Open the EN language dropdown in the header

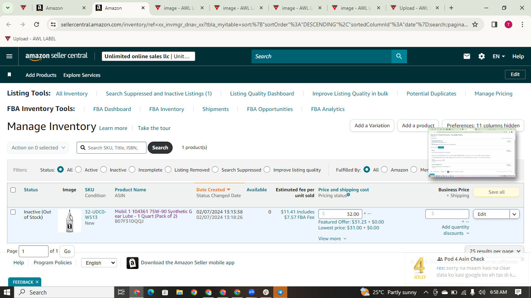[x=499, y=56]
